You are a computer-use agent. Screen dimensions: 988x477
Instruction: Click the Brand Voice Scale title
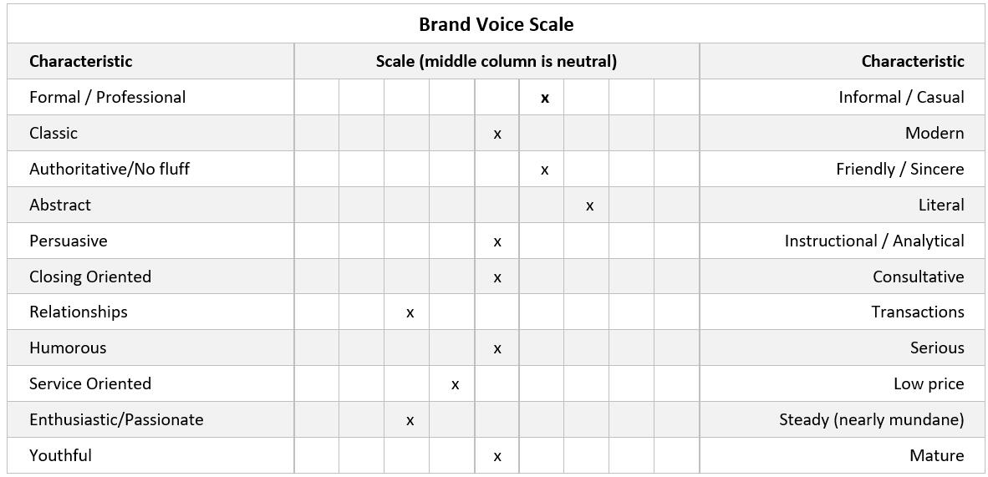(496, 24)
